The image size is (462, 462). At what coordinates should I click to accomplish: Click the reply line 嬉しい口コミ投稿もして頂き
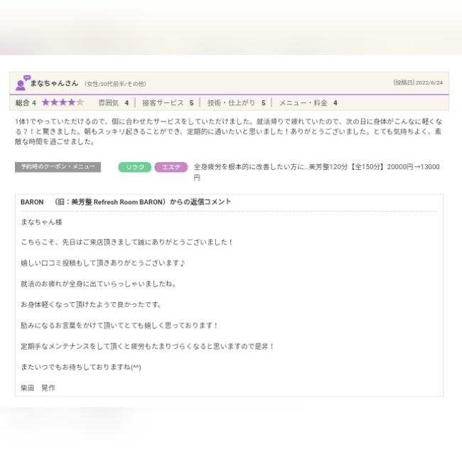pos(103,263)
